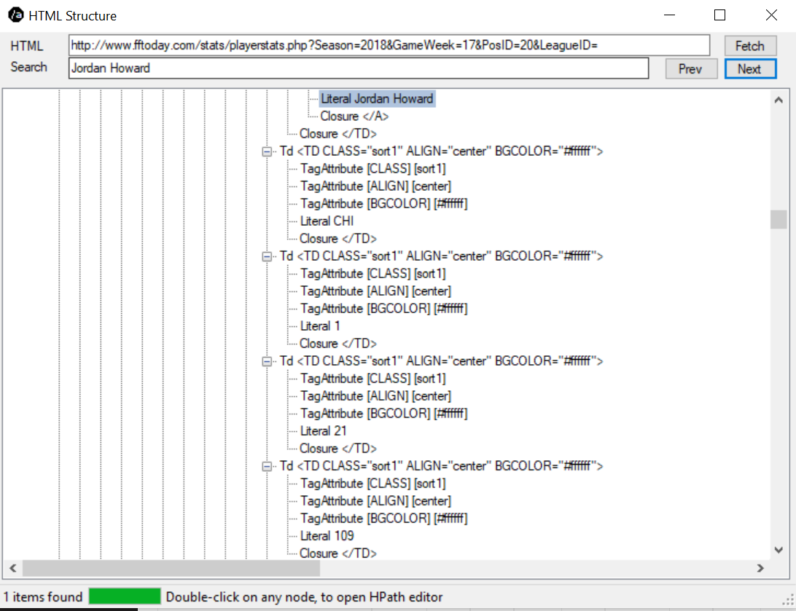Select TagAttribute [BGCOLOR] [#ffffff] above Literal 1

(383, 308)
